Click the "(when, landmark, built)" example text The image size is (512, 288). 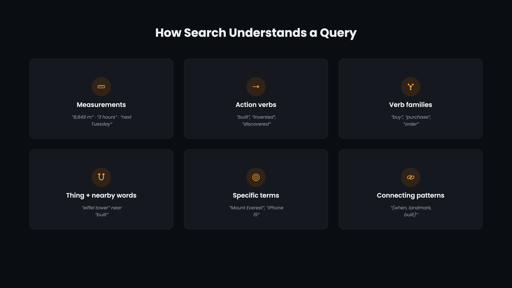pyautogui.click(x=411, y=211)
